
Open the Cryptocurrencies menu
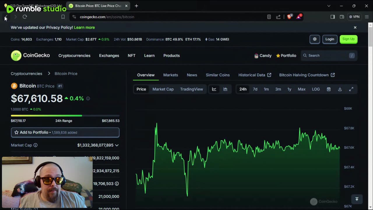[x=74, y=55]
